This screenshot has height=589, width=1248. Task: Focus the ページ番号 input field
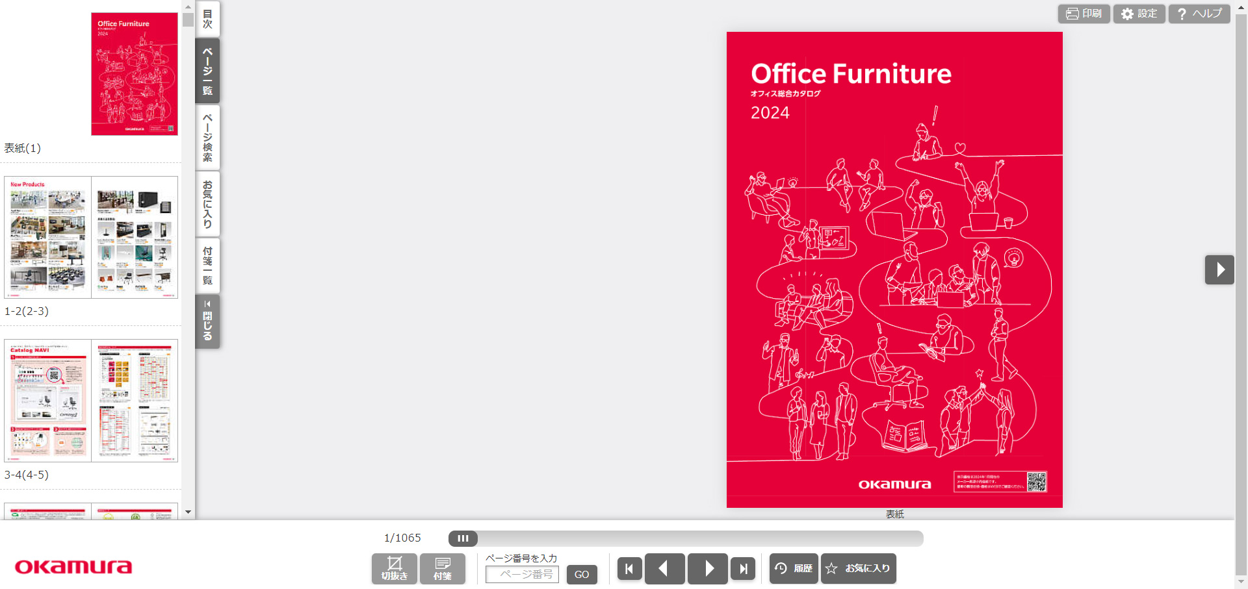tap(522, 575)
